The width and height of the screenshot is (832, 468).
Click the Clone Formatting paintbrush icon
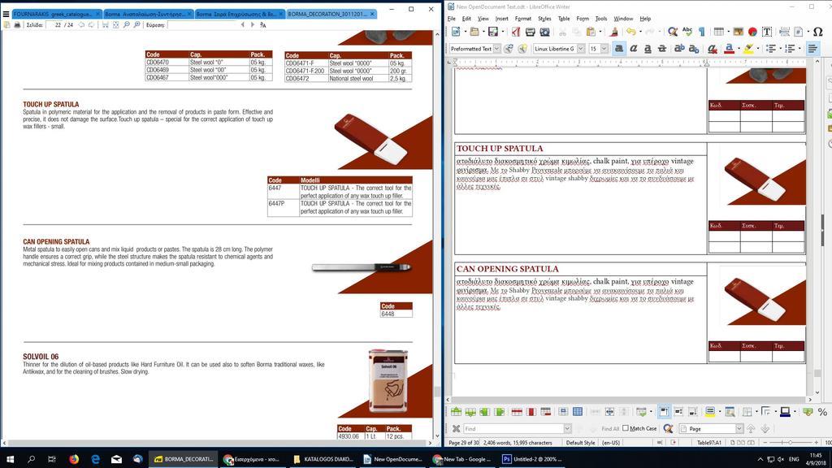click(614, 32)
